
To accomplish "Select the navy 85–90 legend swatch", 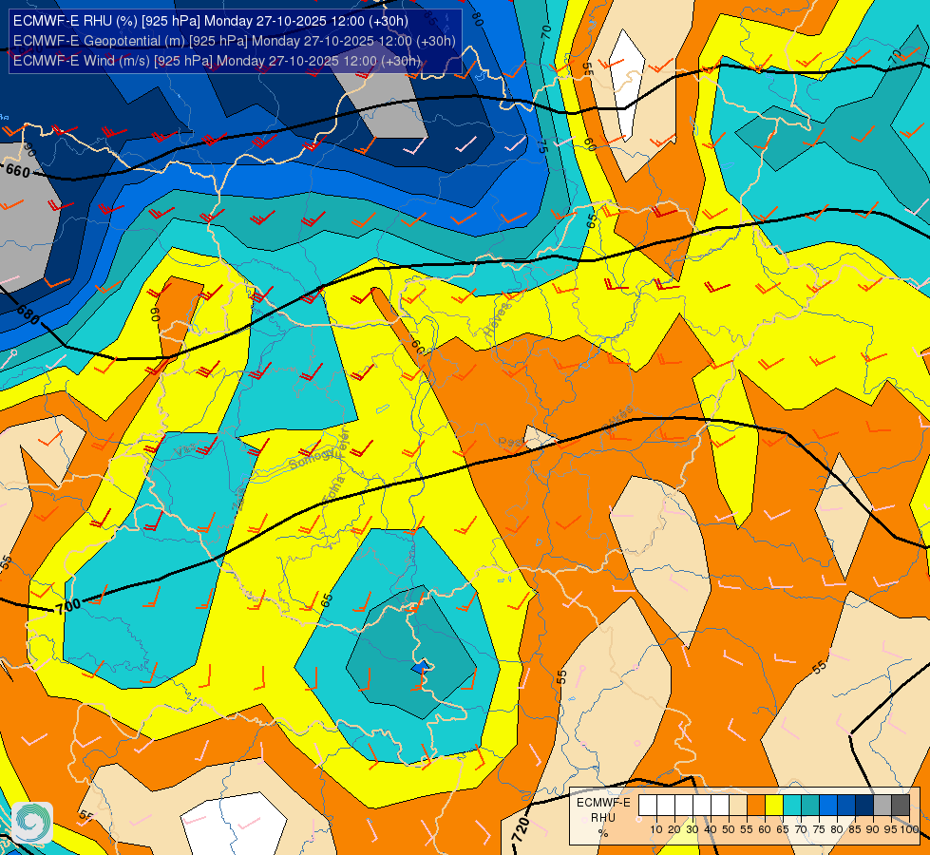I will 864,805.
